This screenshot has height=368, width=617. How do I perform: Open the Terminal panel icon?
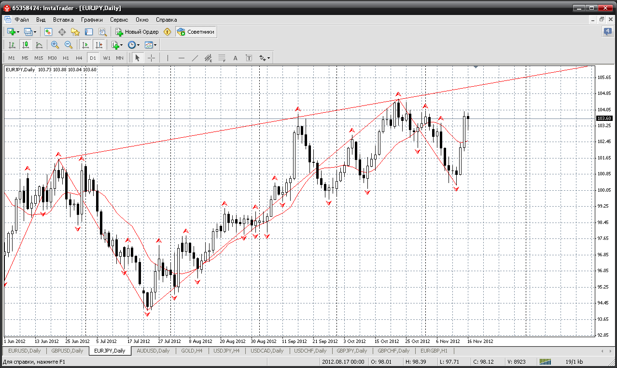(x=89, y=32)
